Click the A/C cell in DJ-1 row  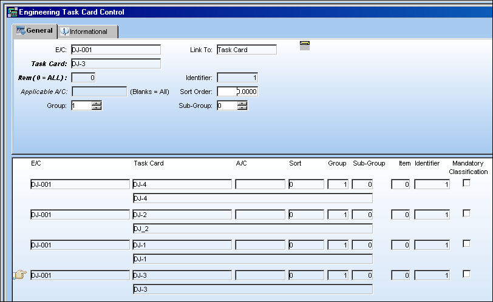[260, 245]
